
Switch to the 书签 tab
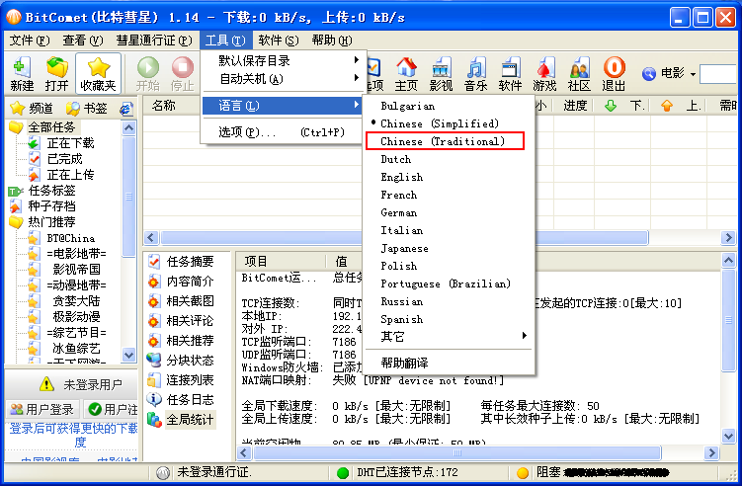point(87,109)
